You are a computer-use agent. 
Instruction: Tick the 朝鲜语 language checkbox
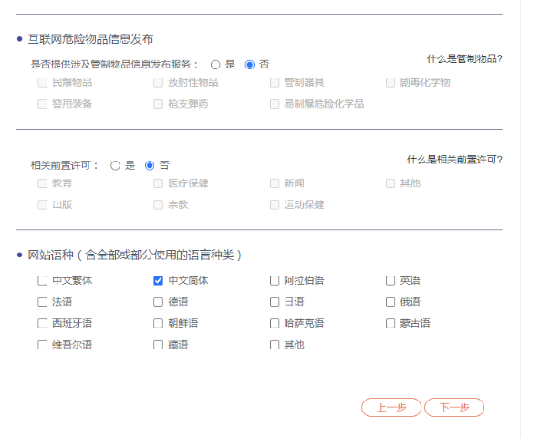coord(159,323)
